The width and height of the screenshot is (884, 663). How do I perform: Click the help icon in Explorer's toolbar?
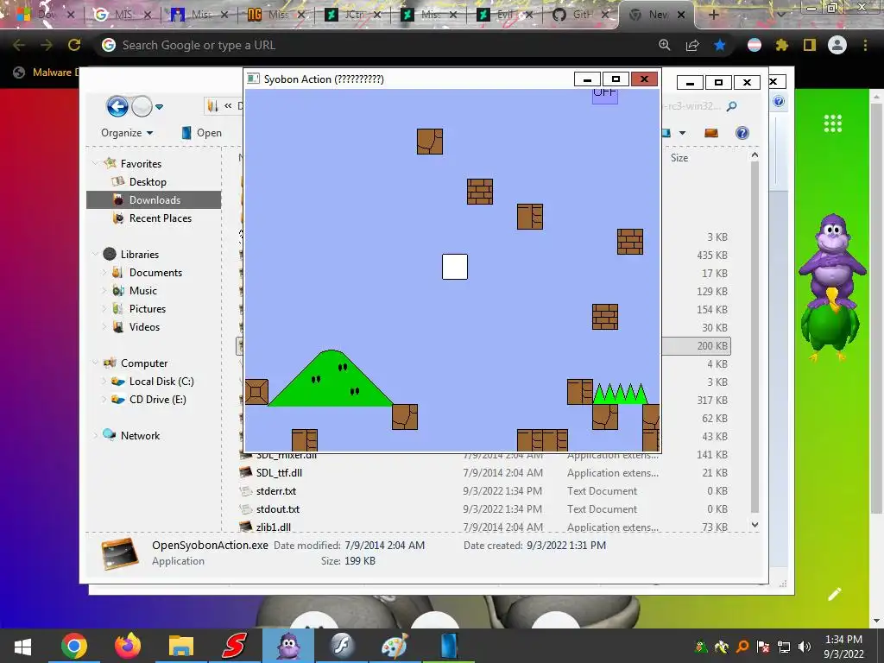742,133
